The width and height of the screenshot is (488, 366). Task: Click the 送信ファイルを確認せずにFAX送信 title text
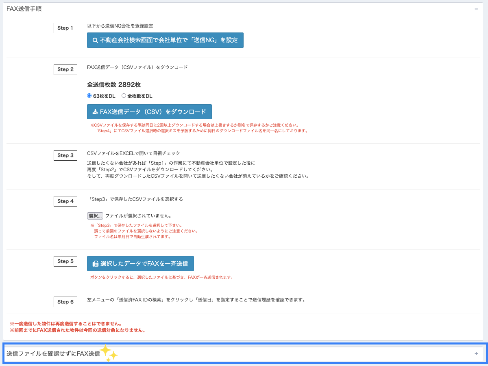point(53,353)
